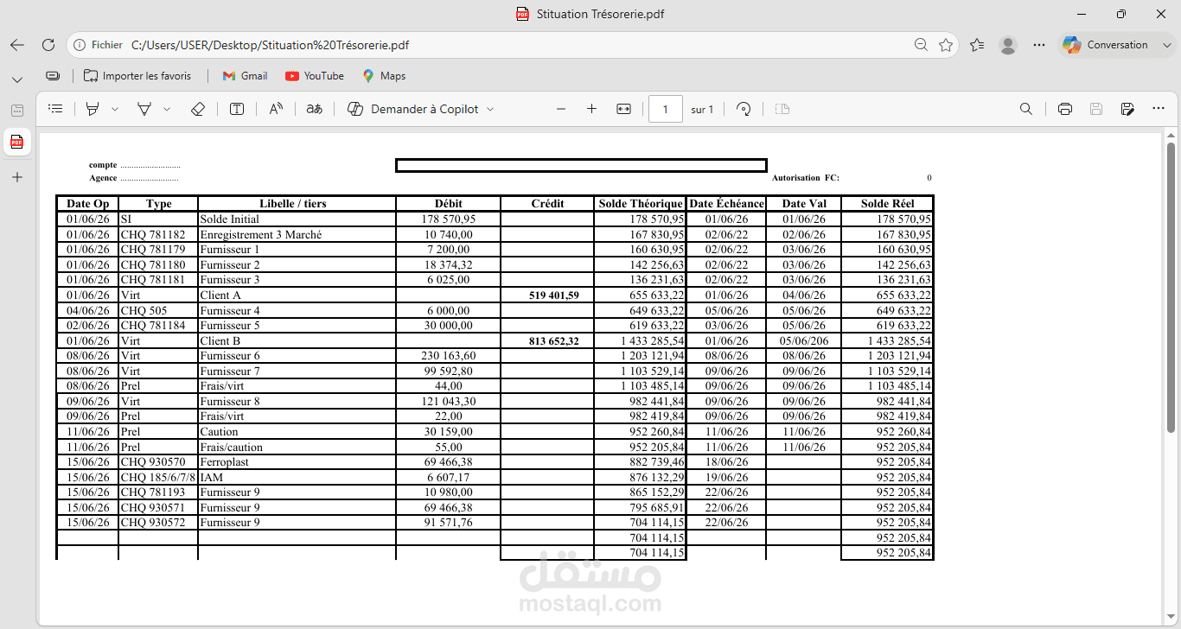Expand the vertical tabs chevron
The image size is (1181, 629).
point(17,79)
